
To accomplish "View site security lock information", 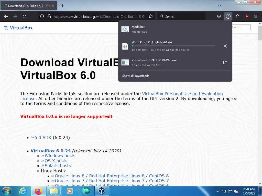I will (49, 17).
